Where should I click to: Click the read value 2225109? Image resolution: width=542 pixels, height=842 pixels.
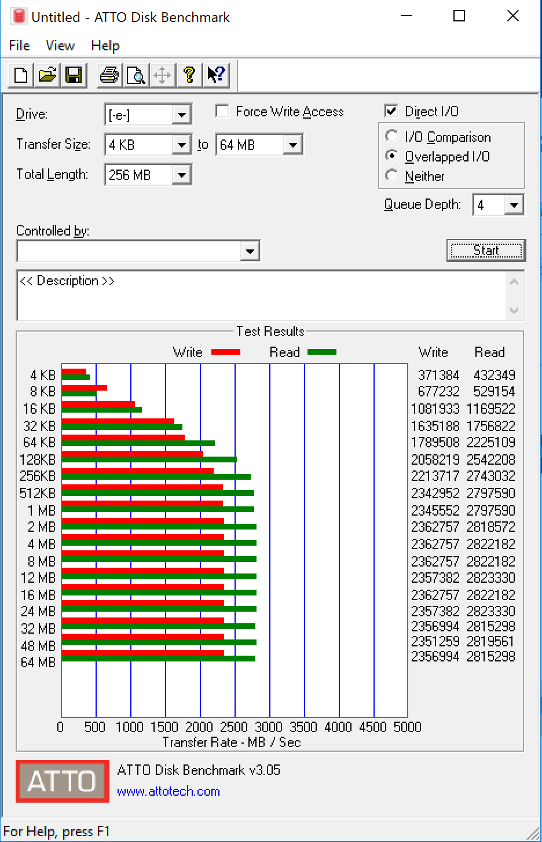pos(491,442)
